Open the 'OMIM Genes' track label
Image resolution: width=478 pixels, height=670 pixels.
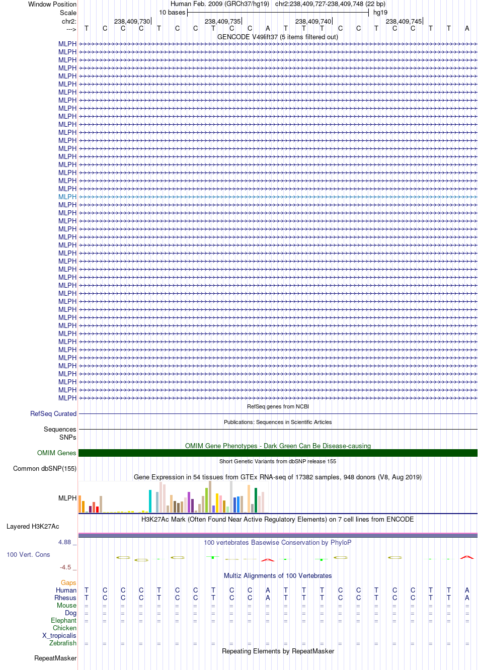57,453
